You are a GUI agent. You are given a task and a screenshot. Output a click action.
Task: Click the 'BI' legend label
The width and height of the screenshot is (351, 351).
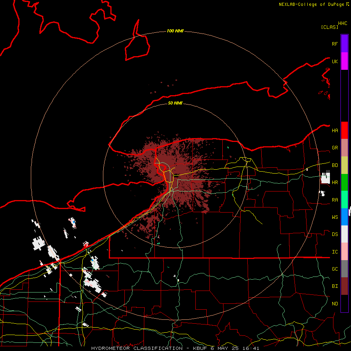[x=335, y=286]
